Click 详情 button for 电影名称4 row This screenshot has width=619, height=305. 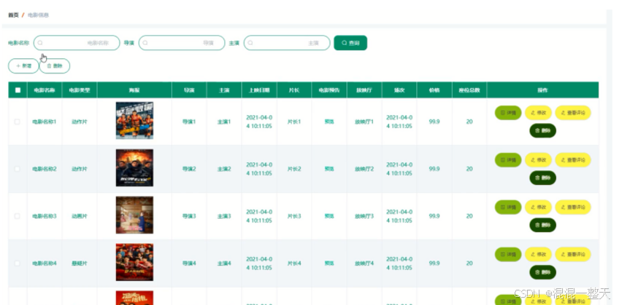pos(508,255)
